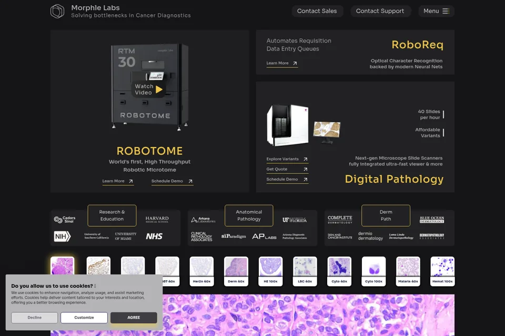Click the Get Quote link
The image size is (505, 336).
click(287, 169)
